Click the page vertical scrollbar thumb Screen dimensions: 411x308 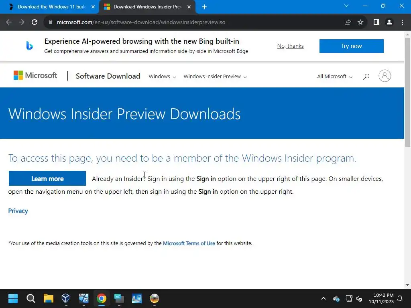(407, 92)
